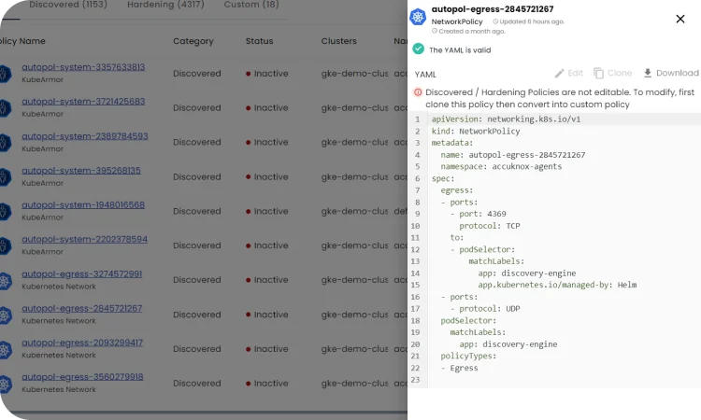Click the Kubernetes icon in the panel header

(x=418, y=15)
